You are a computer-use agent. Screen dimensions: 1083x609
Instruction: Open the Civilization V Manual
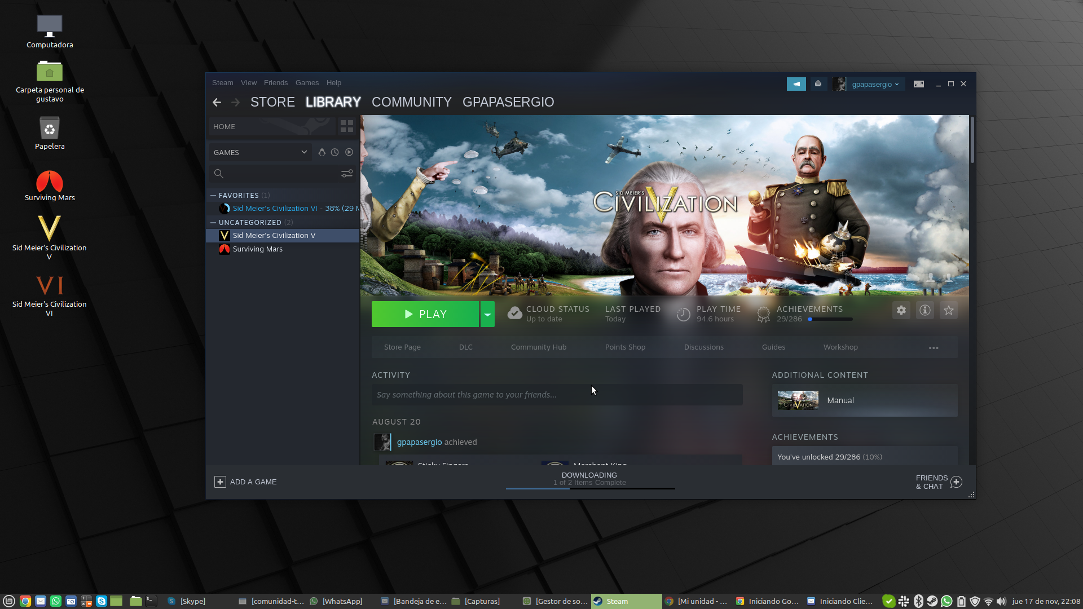864,400
